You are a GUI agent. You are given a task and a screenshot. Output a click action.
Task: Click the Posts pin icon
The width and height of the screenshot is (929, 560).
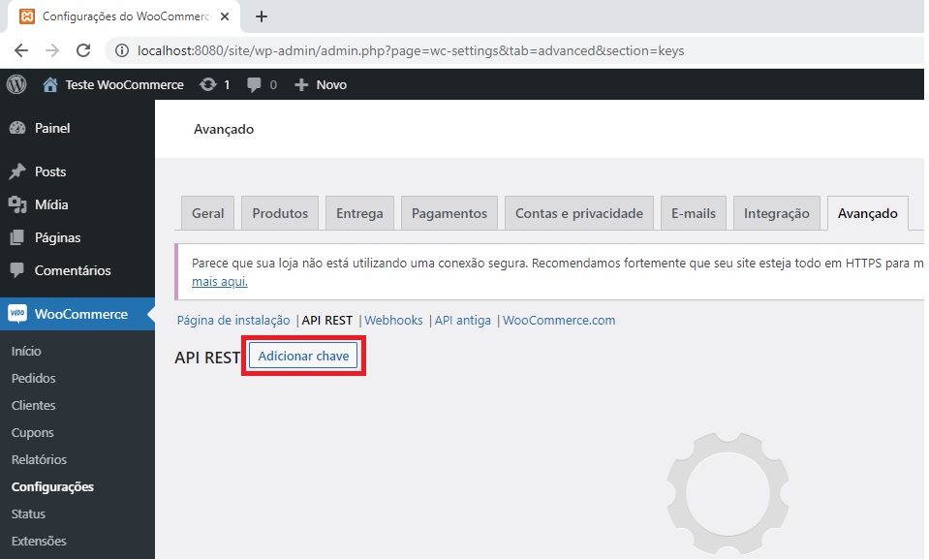17,171
